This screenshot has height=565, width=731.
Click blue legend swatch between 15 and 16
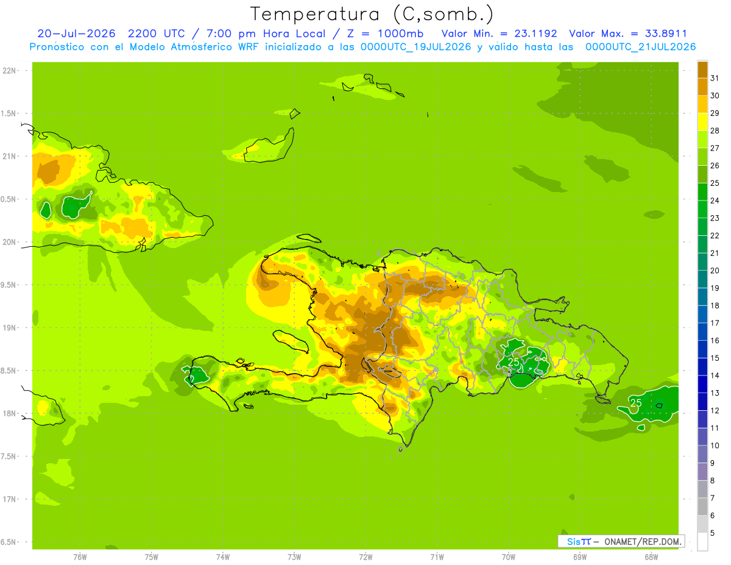coord(702,349)
